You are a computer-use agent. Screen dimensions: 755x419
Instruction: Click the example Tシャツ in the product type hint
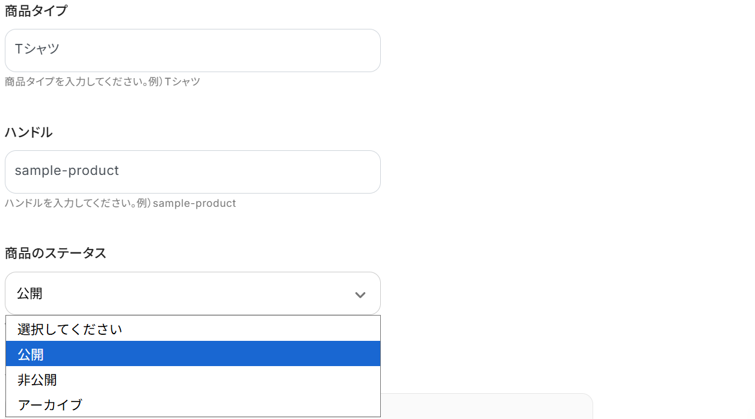[x=182, y=82]
